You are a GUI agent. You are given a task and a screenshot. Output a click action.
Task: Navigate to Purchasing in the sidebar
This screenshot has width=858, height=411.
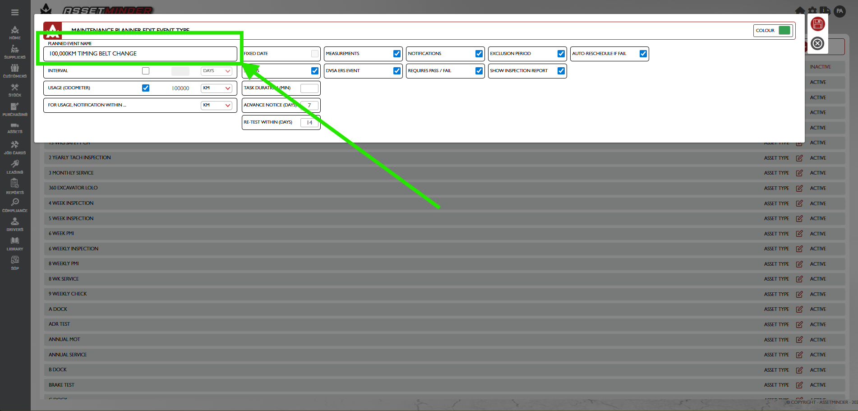[x=15, y=109]
